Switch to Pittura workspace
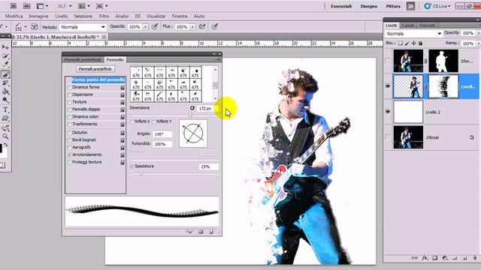 pos(393,6)
